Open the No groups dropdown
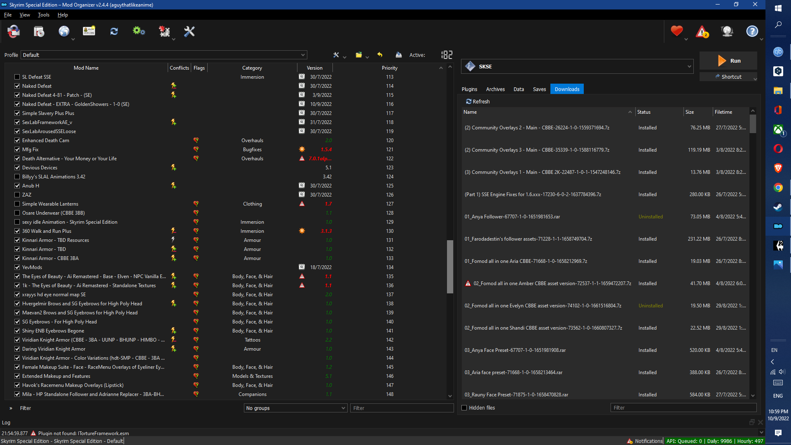791x445 pixels. pos(295,408)
